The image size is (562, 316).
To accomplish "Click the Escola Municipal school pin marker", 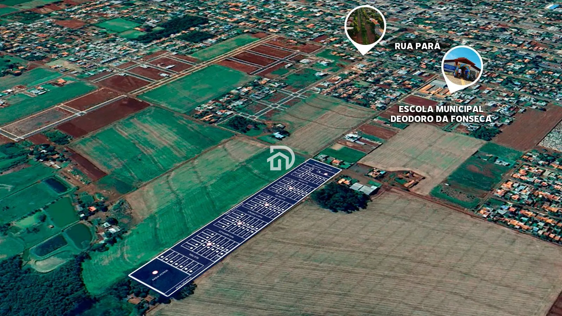I will pos(462,69).
